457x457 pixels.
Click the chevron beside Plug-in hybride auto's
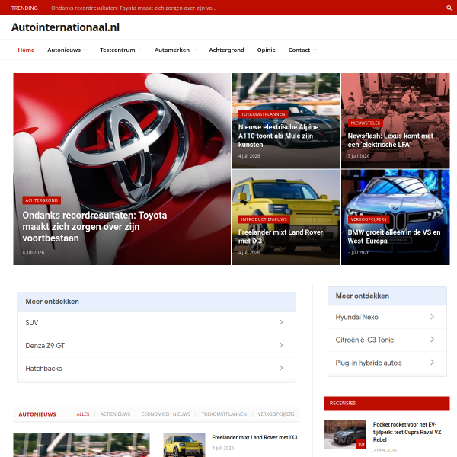point(432,363)
